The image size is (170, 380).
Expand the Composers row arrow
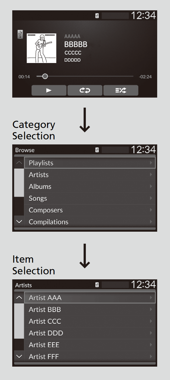tap(151, 210)
